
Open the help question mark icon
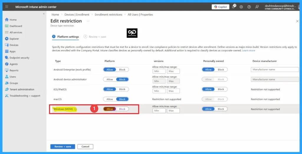249,7
